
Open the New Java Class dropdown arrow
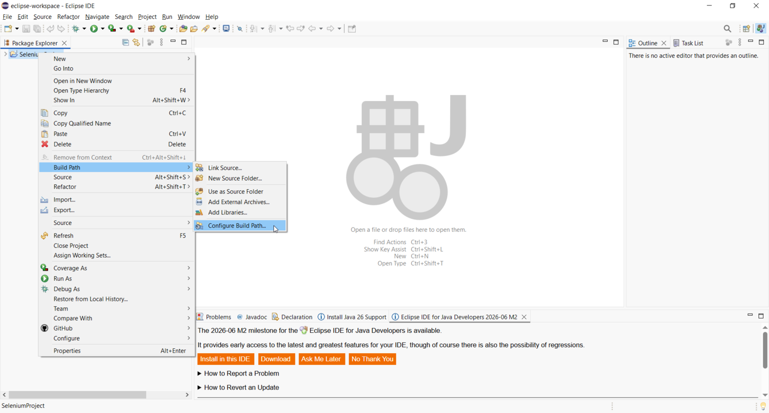pos(171,29)
